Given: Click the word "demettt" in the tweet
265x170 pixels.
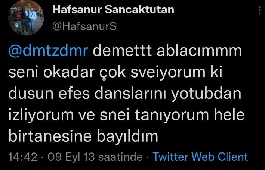Looking at the screenshot, I should [x=122, y=51].
